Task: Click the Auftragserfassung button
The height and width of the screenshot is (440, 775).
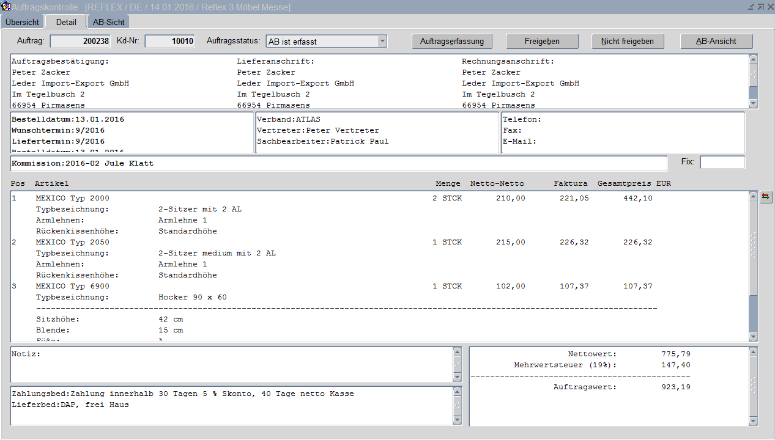Action: point(452,42)
